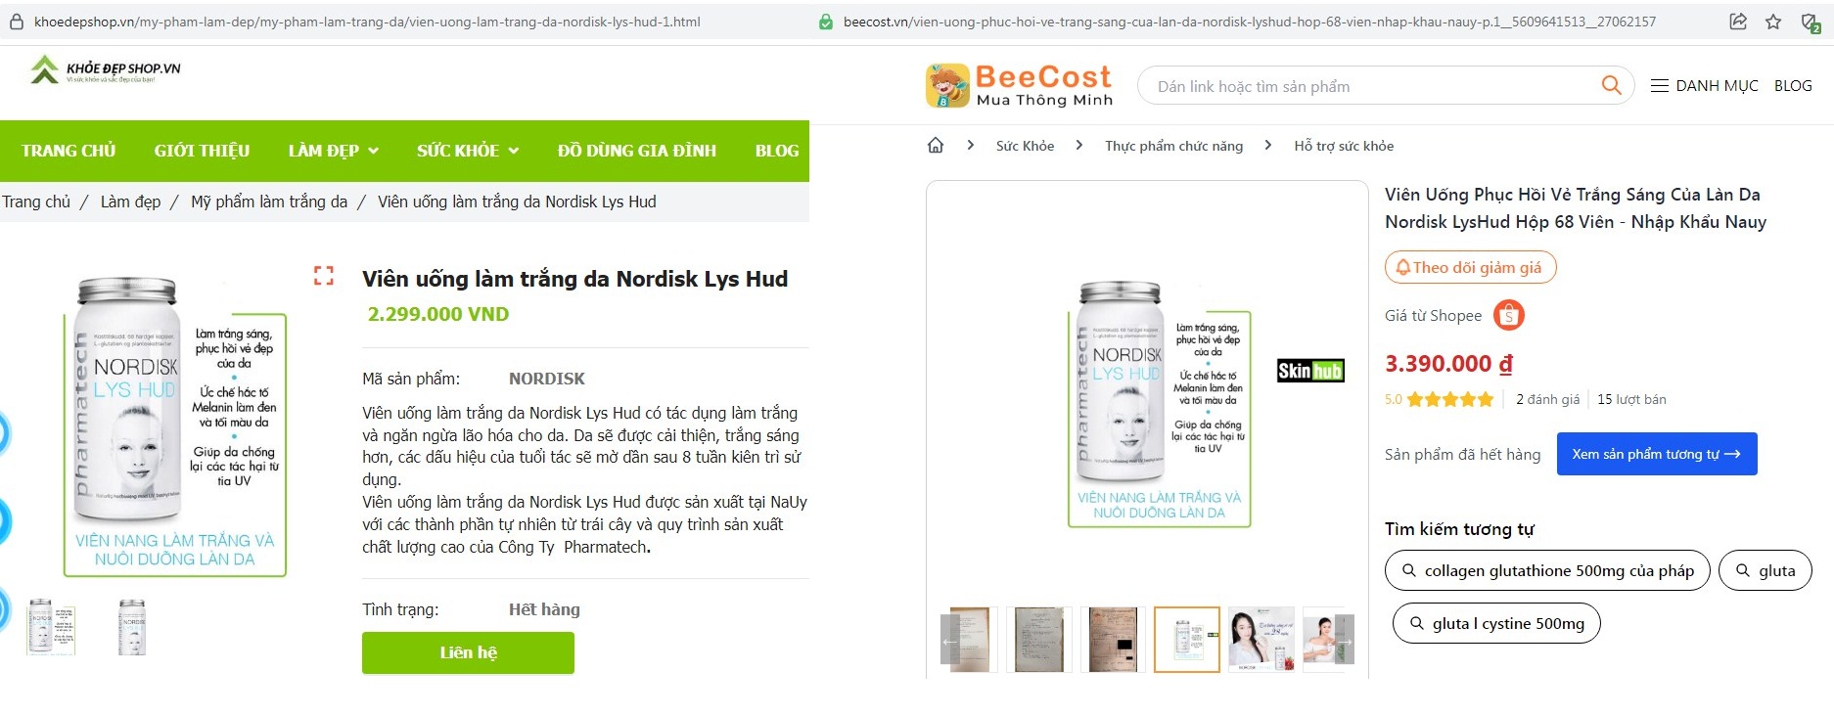Click the BeeCost bee logo
This screenshot has width=1834, height=716.
(x=946, y=85)
